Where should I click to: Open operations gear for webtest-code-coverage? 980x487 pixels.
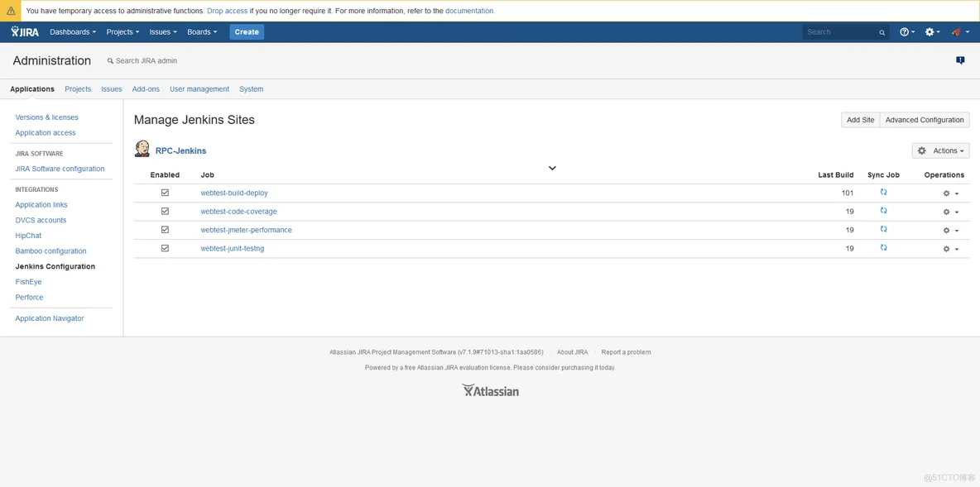[x=951, y=212]
